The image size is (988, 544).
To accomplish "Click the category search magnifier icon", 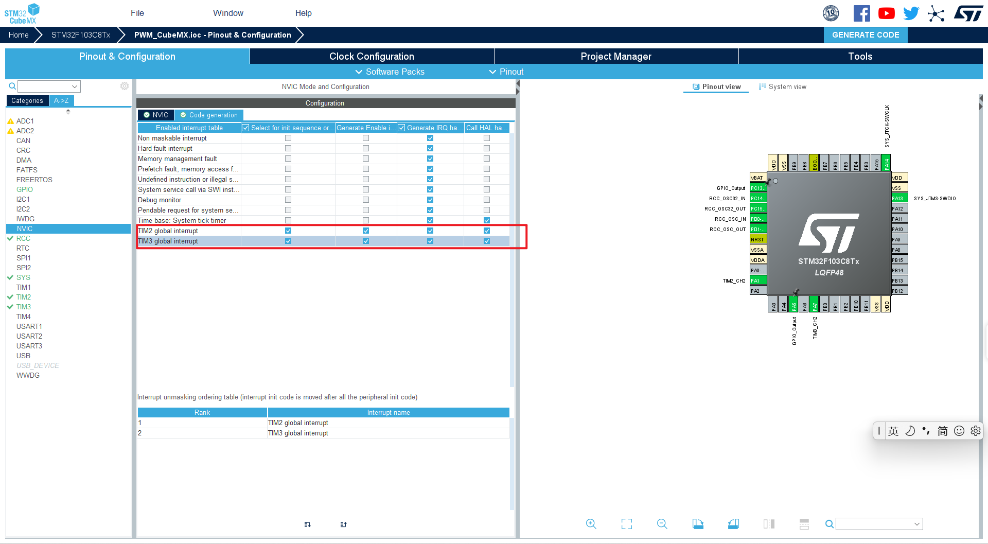I will [x=12, y=86].
